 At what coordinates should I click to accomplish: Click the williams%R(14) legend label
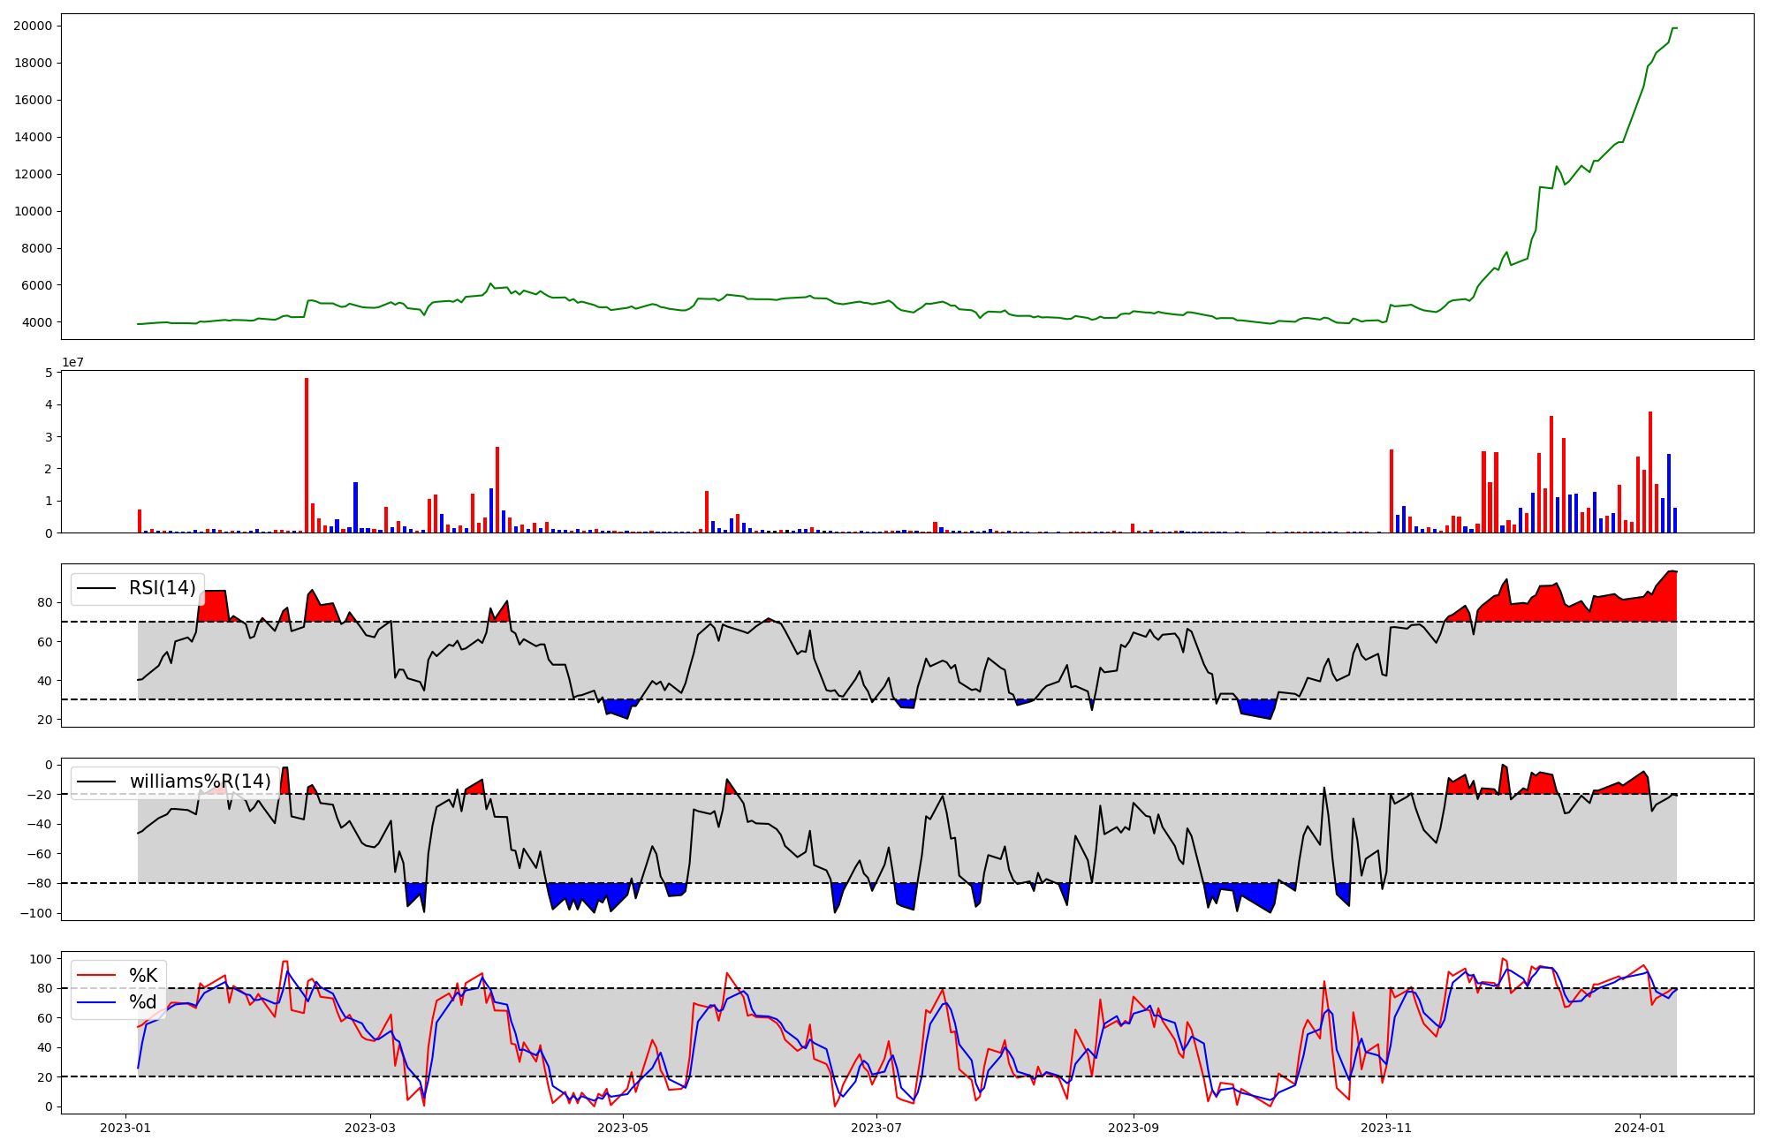tap(200, 782)
